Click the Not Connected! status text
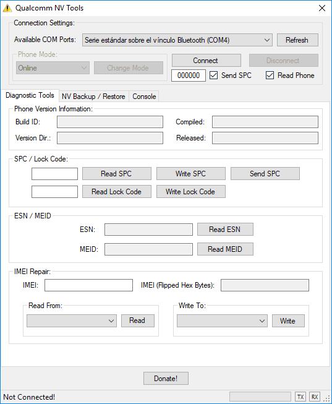 [x=29, y=397]
